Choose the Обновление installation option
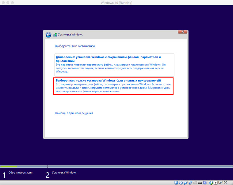 [114, 65]
